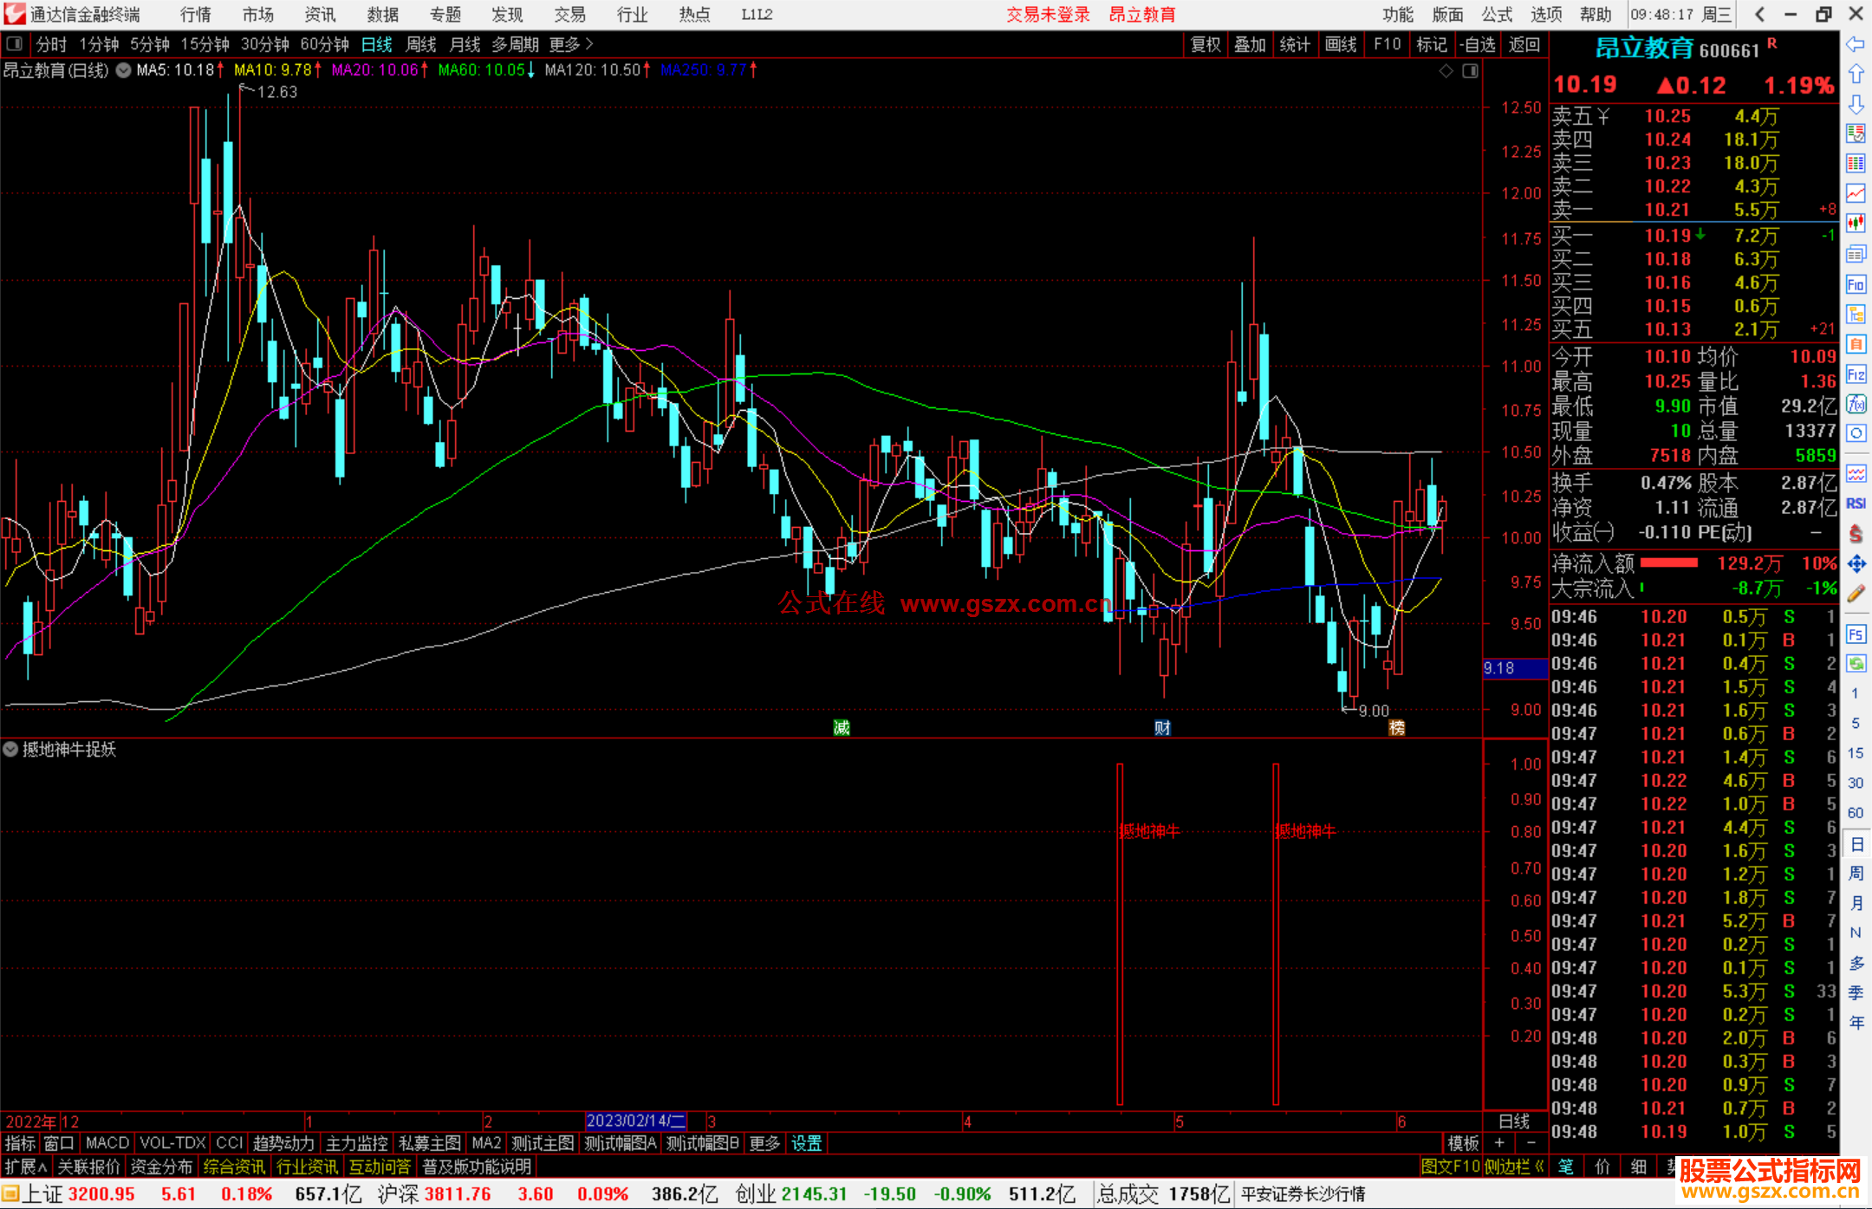Toggle the 撼地神牛捉妖 indicator collapse circle

[x=10, y=749]
